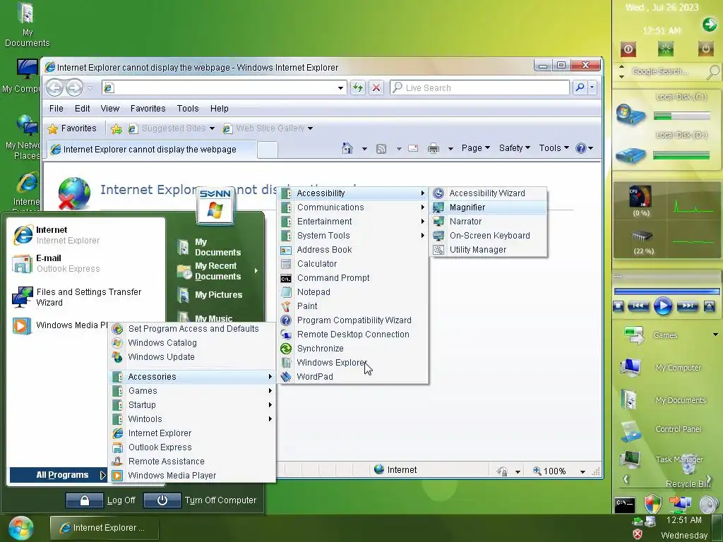Click the Live Search magnifier button

[x=580, y=87]
